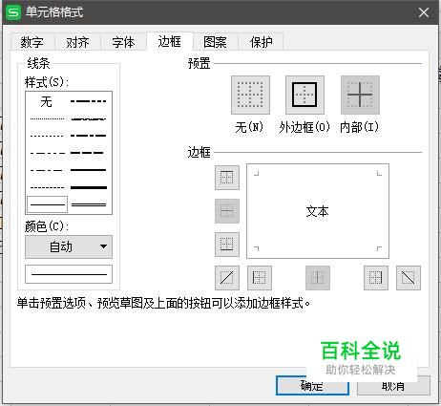Viewport: 441px width, 406px height.
Task: Apply the 外边框(O) outline preset icon
Action: (x=304, y=95)
